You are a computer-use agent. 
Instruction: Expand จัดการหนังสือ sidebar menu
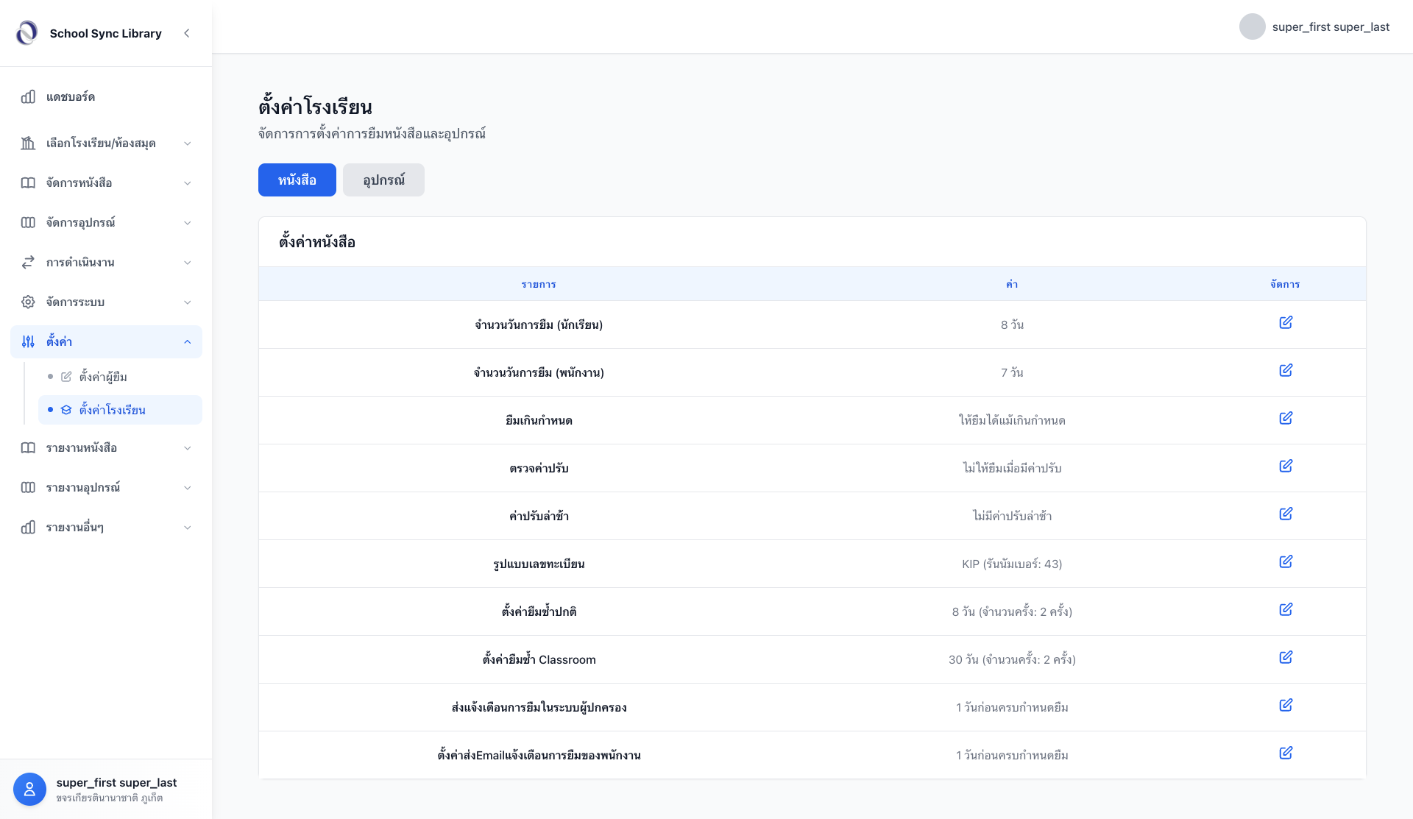tap(106, 182)
